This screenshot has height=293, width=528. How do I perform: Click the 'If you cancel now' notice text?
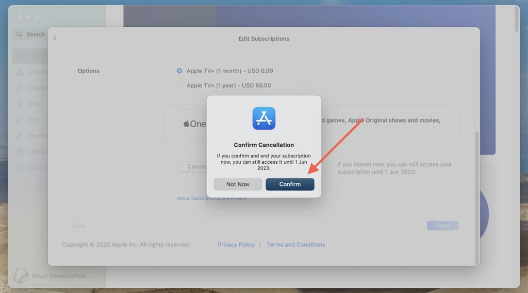click(394, 168)
